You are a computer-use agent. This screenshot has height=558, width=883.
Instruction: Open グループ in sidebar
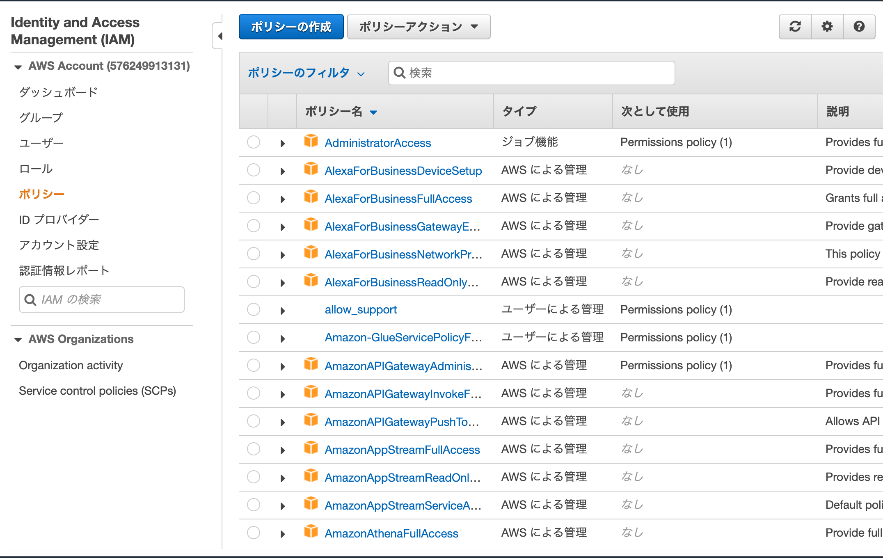coord(41,118)
